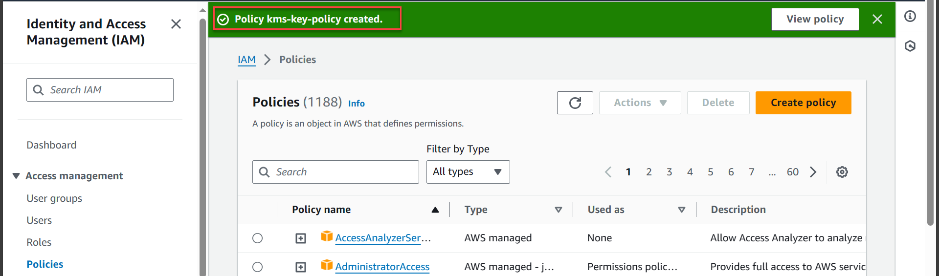The image size is (939, 276).
Task: Click the View policy button
Action: pyautogui.click(x=815, y=19)
